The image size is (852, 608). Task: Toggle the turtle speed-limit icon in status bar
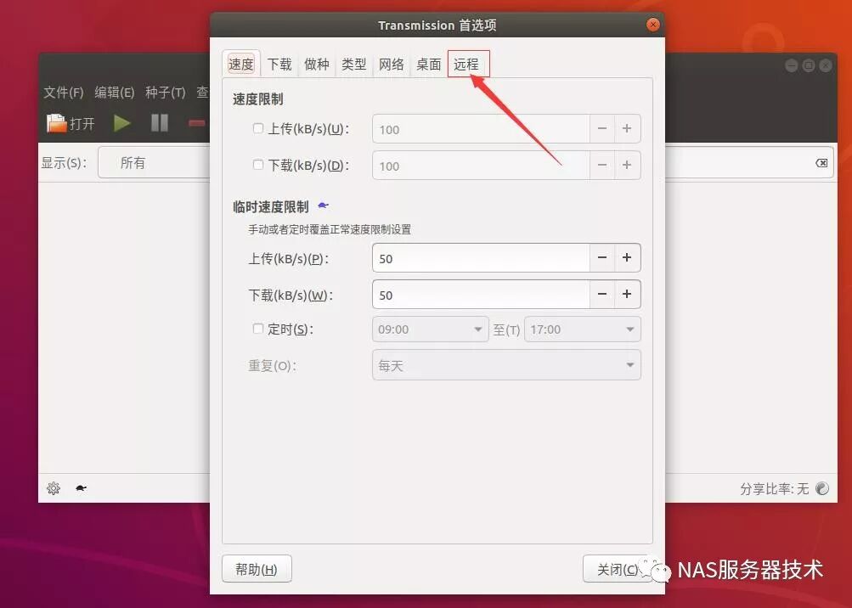point(79,488)
